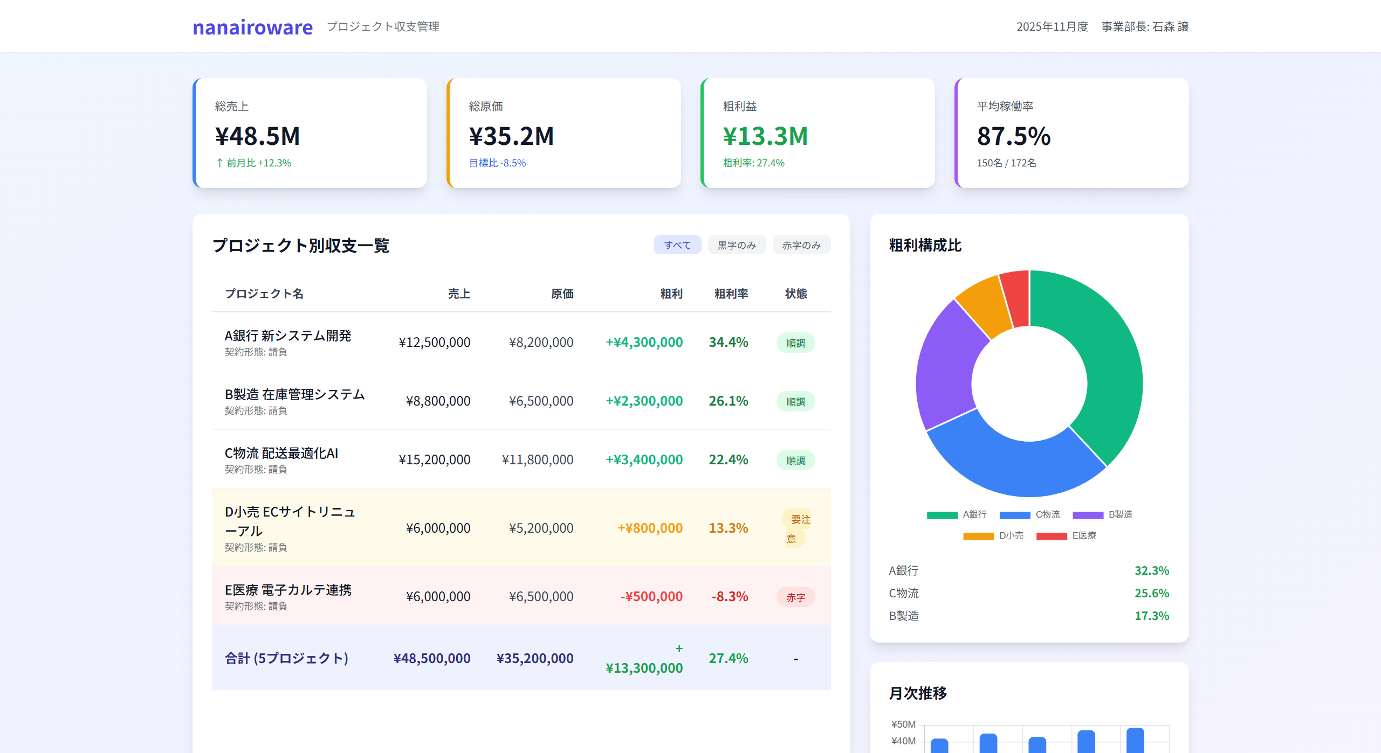Image resolution: width=1381 pixels, height=753 pixels.
Task: Open the 粗利益 summary card
Action: pyautogui.click(x=818, y=133)
